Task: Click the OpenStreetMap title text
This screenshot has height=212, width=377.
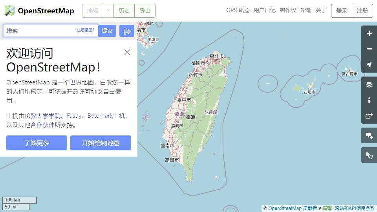Action: (x=46, y=11)
